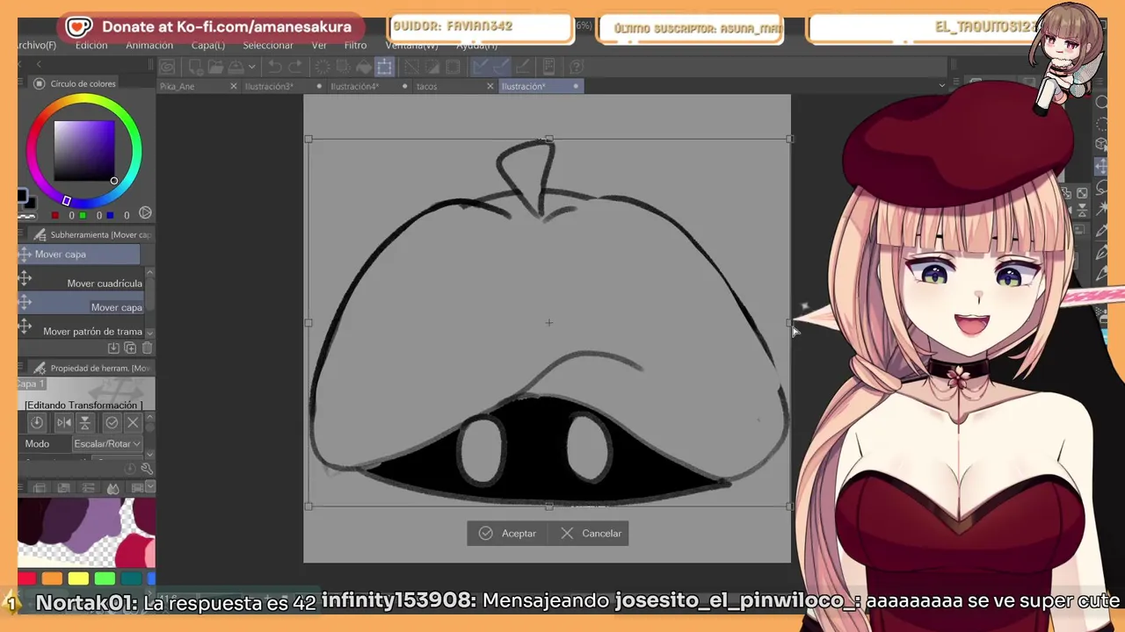The height and width of the screenshot is (632, 1125).
Task: Click Cancelar below canvas
Action: tap(592, 533)
